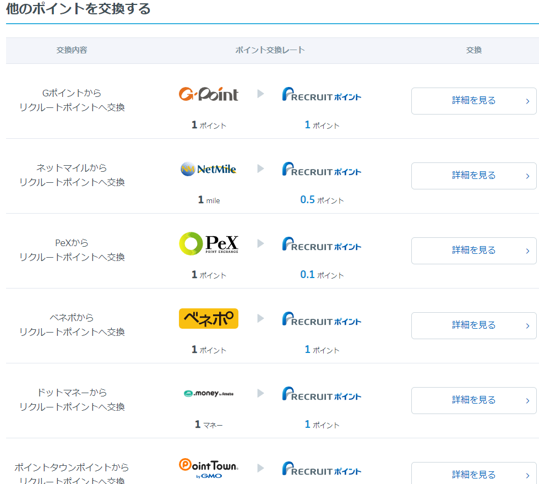Open 詳細を見る for ベネポ exchange
The height and width of the screenshot is (484, 539).
tap(473, 325)
